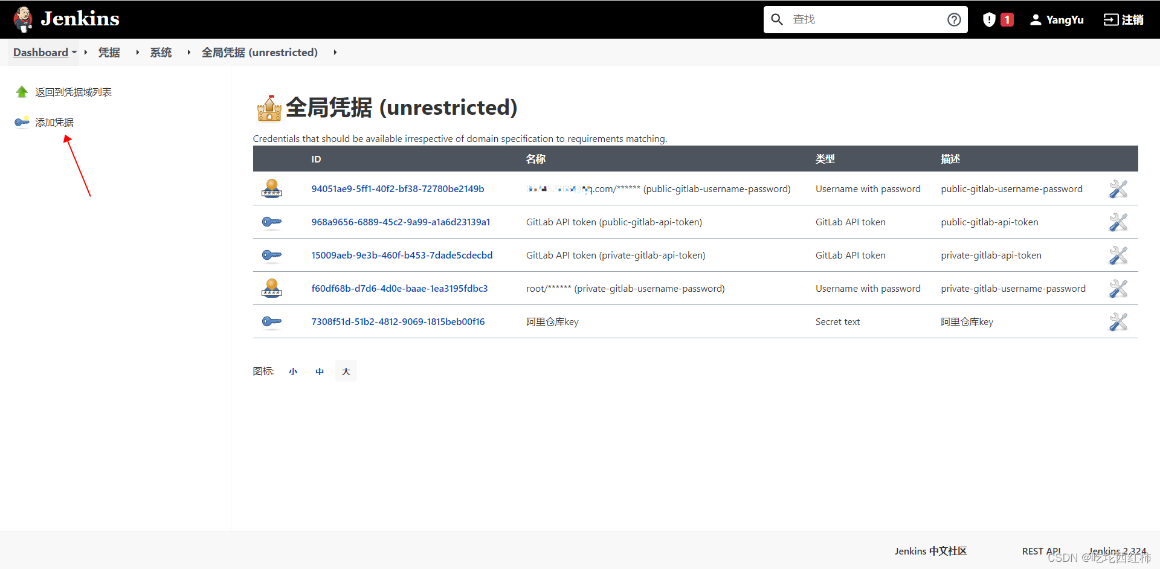The width and height of the screenshot is (1160, 569).
Task: Click the ID column header
Action: [316, 159]
